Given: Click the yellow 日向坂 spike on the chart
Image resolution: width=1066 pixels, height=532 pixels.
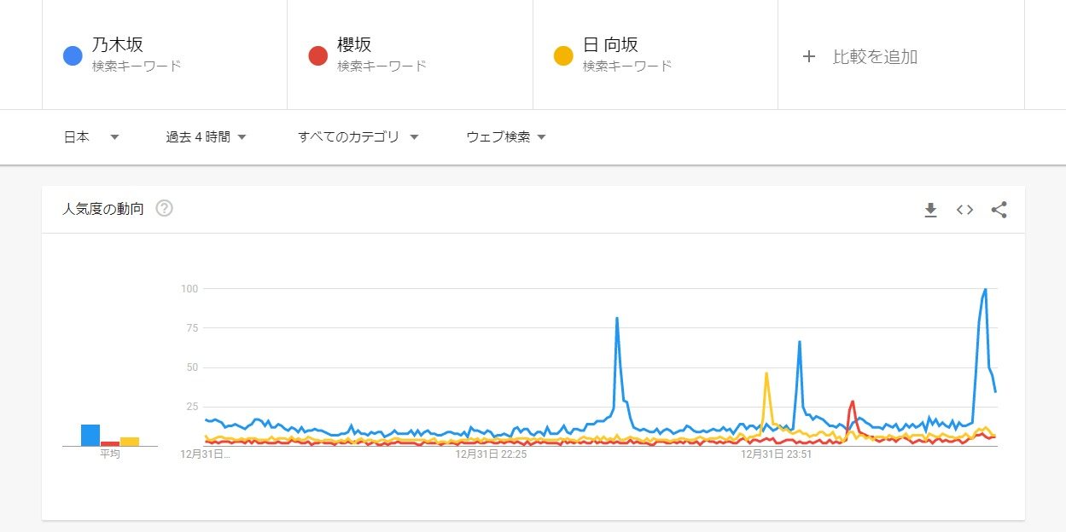Looking at the screenshot, I should 766,373.
